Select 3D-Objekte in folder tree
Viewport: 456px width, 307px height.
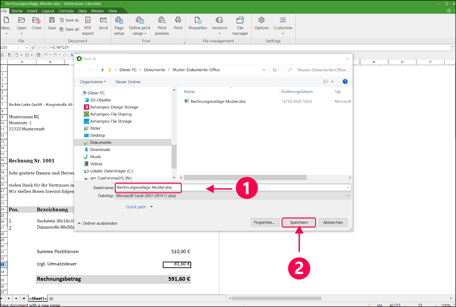[100, 100]
